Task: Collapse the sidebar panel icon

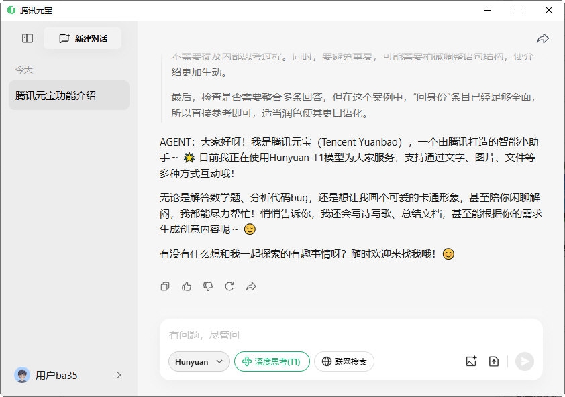Action: pyautogui.click(x=28, y=38)
